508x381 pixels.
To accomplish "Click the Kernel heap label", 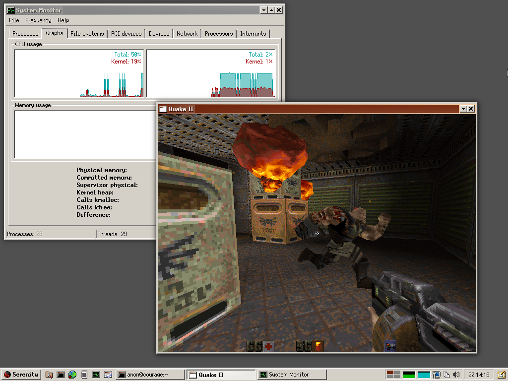I will (x=95, y=192).
